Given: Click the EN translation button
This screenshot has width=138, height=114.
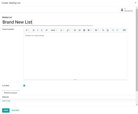Looking at the screenshot, I should coord(124,30).
